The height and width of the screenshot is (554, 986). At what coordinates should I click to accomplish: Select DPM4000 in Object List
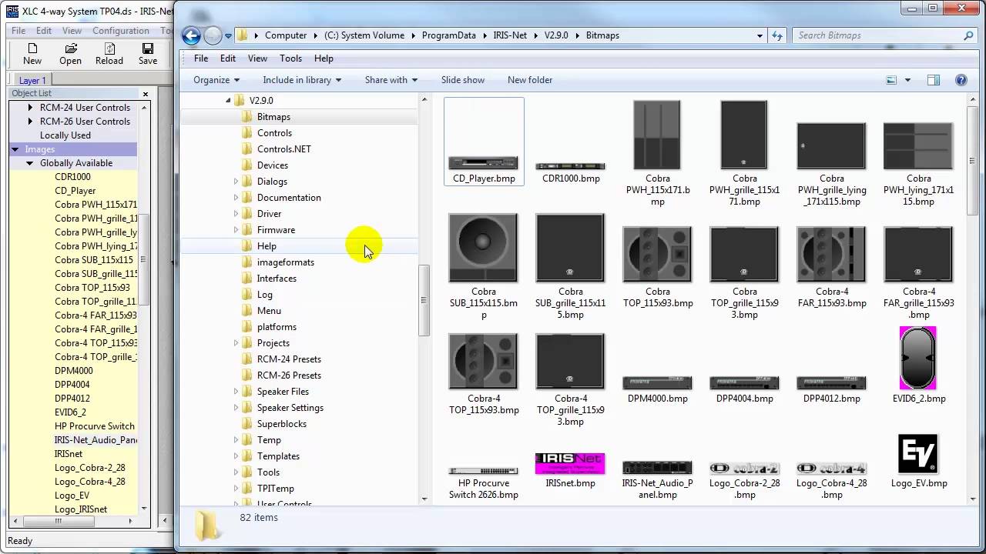(74, 371)
